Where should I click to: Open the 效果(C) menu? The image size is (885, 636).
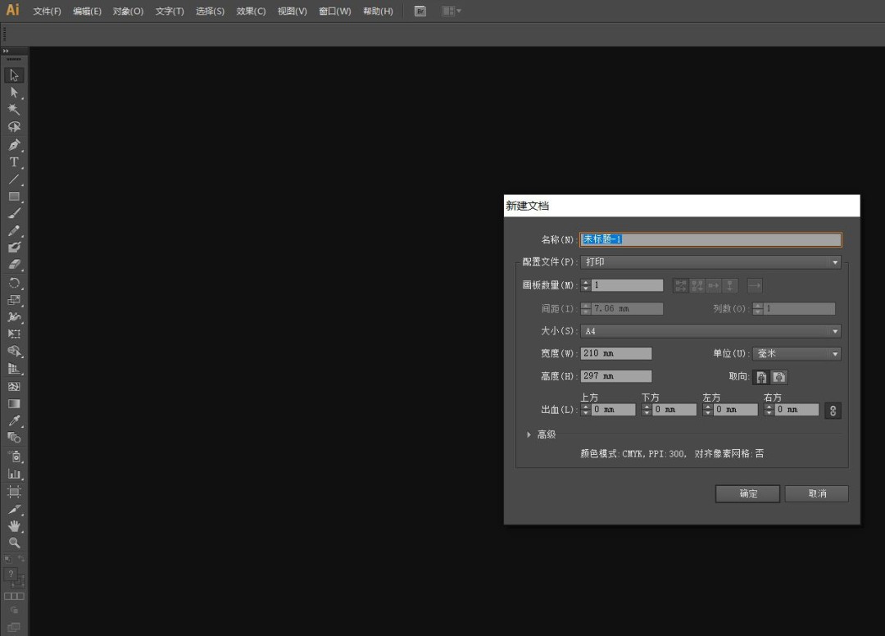[x=251, y=11]
